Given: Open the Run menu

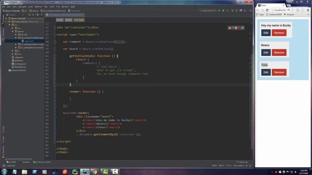Looking at the screenshot, I should click(x=46, y=6).
